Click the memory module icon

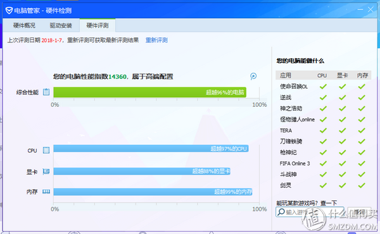(46, 192)
